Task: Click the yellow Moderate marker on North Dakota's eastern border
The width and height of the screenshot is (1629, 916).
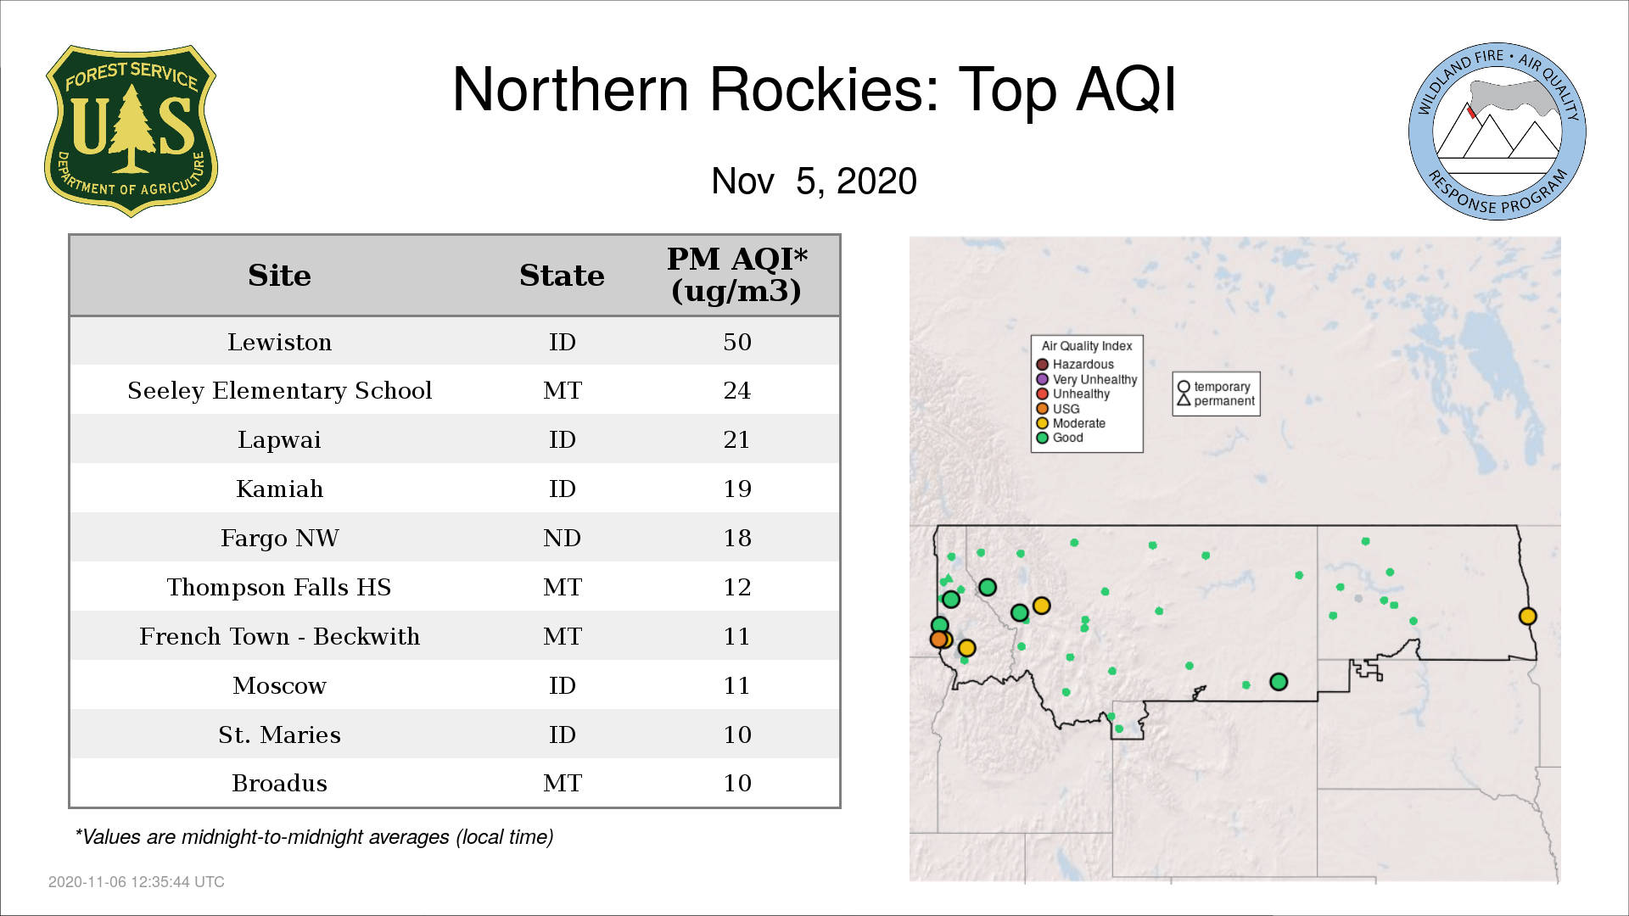Action: click(1527, 617)
